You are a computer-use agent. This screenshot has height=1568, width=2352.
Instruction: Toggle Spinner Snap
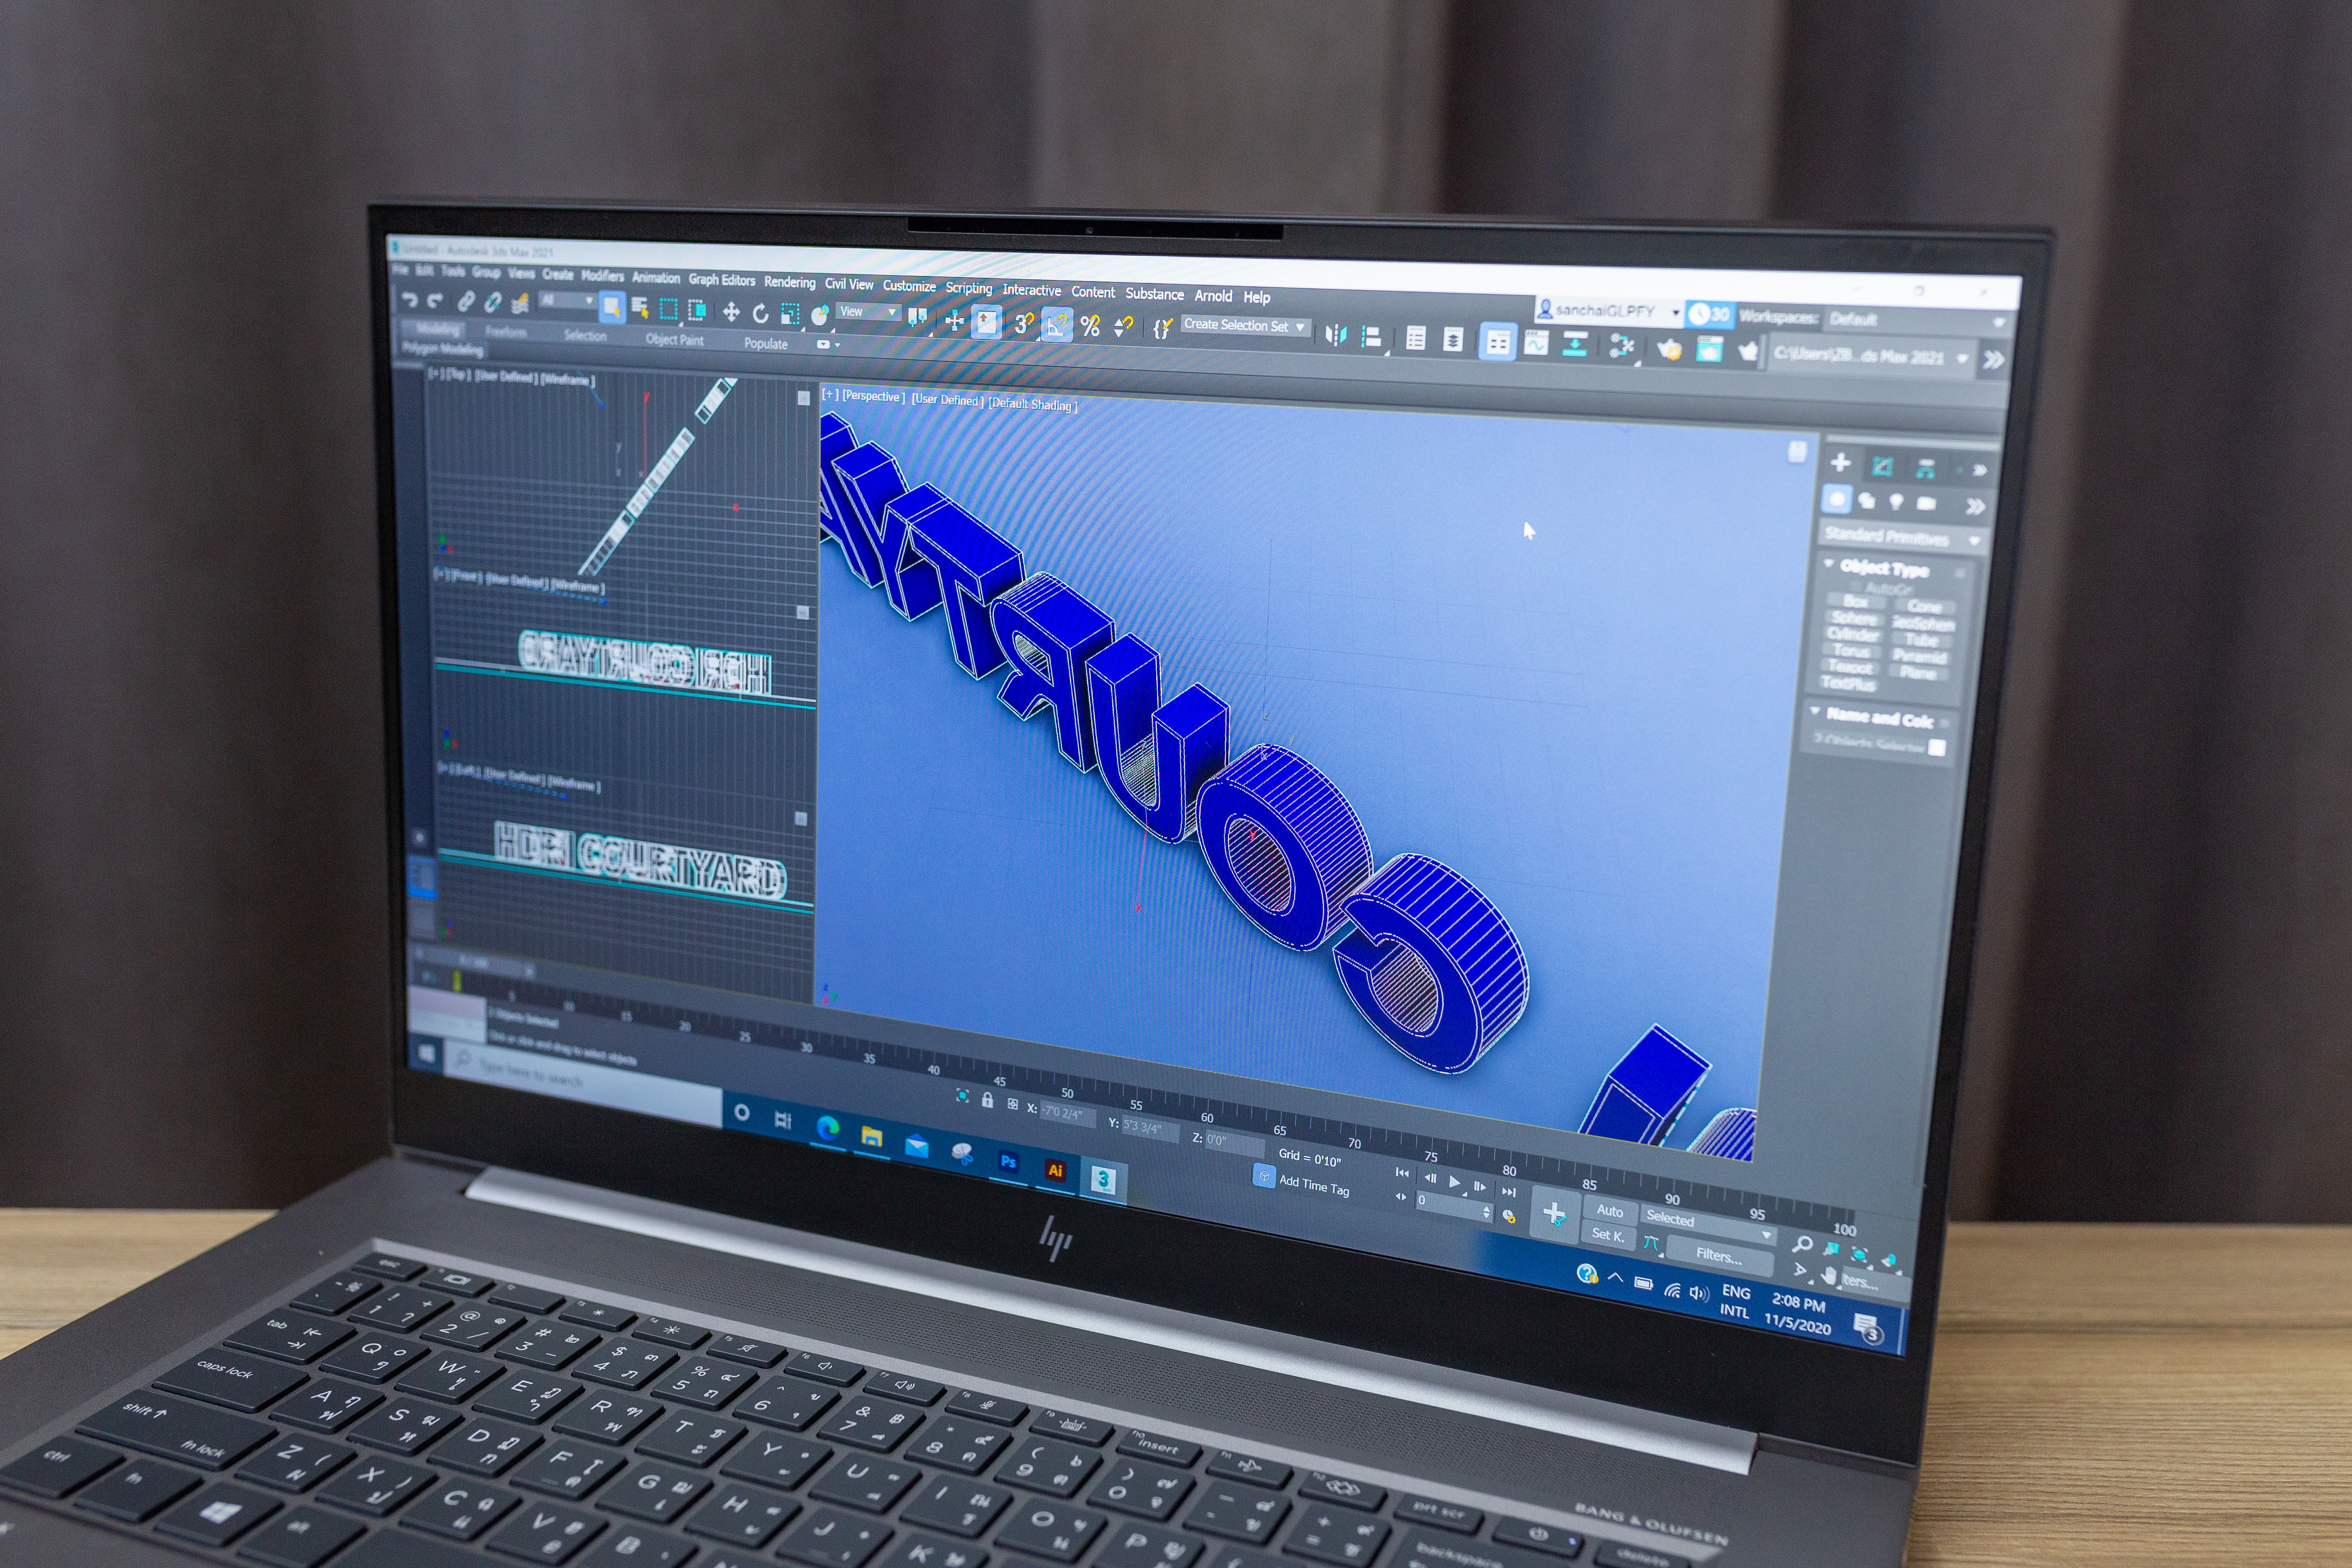1123,327
